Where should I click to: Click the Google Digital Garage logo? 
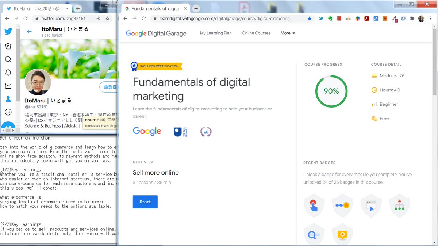pyautogui.click(x=156, y=33)
